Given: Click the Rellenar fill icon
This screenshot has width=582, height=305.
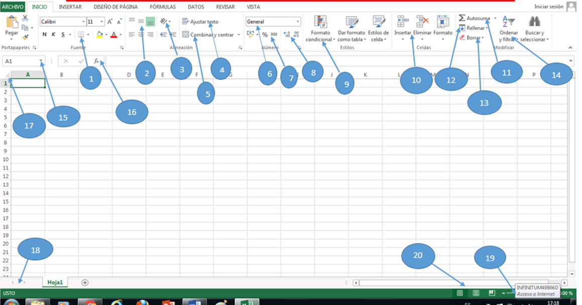Looking at the screenshot, I should [463, 28].
